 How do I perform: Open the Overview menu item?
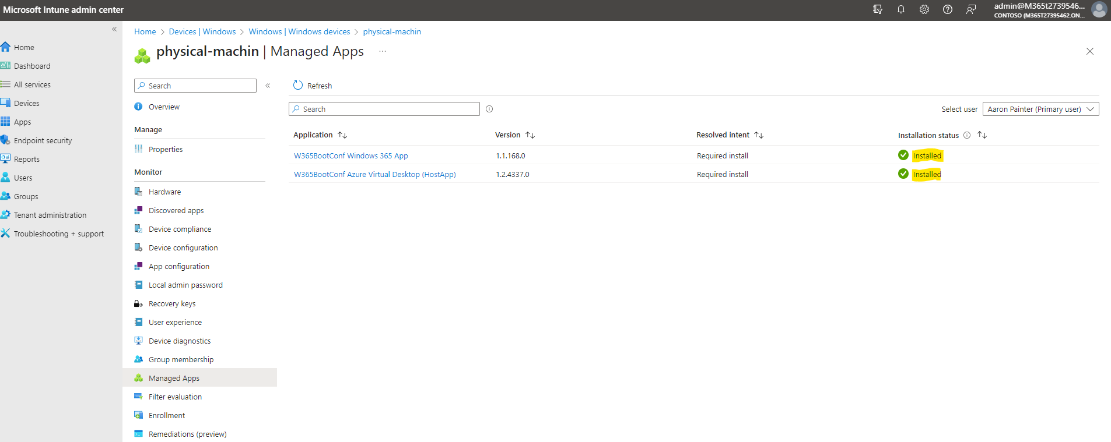click(164, 107)
